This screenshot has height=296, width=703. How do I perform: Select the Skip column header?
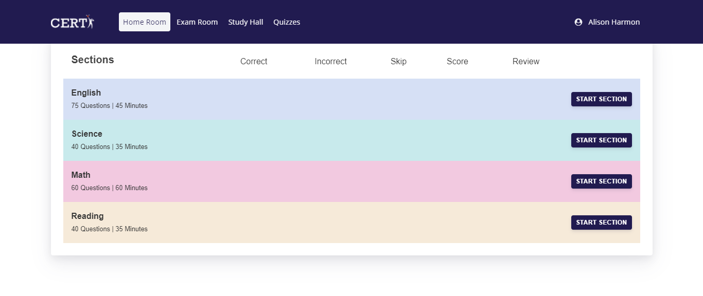pyautogui.click(x=398, y=62)
